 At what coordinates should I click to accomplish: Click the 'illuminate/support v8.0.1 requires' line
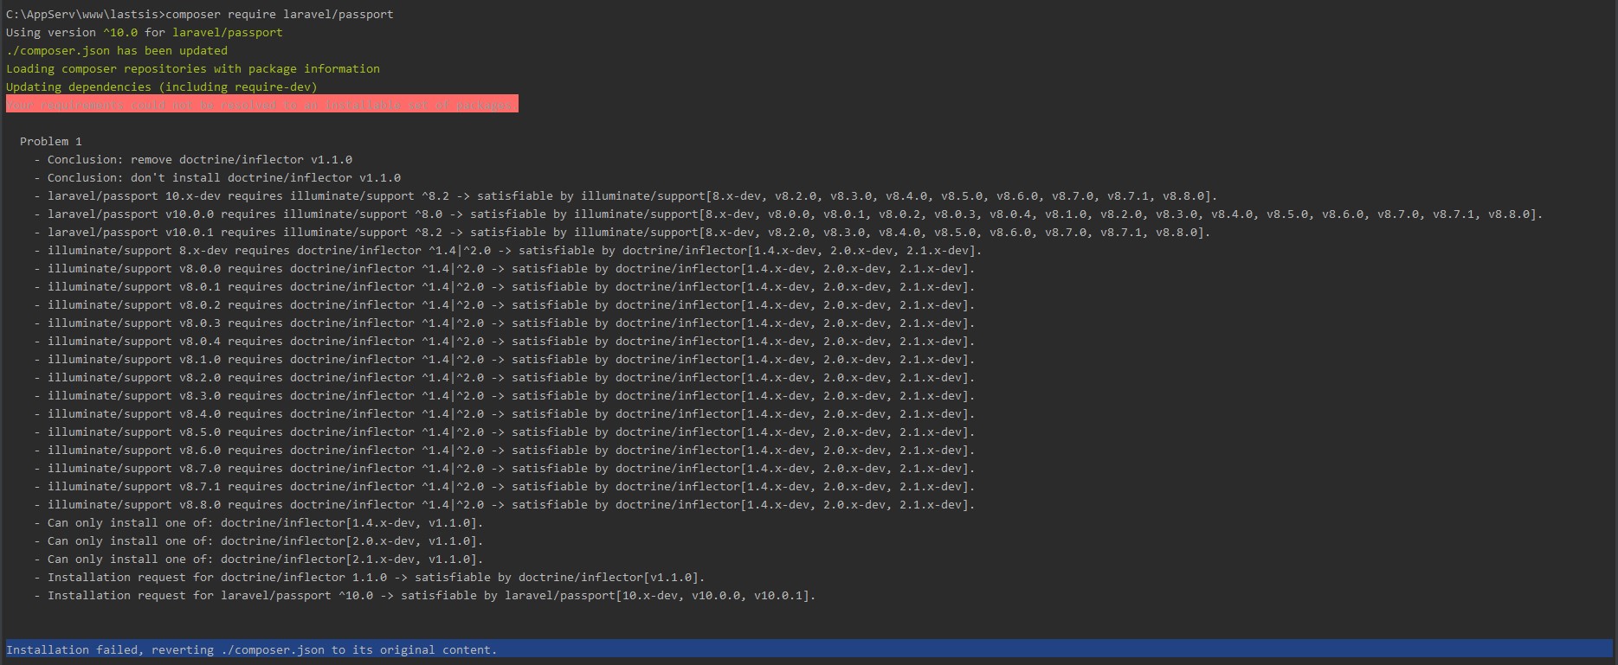[505, 286]
